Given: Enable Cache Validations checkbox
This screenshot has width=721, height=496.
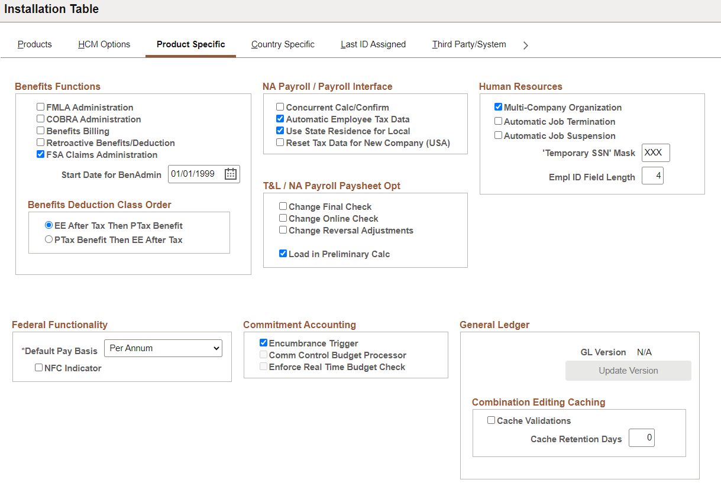Looking at the screenshot, I should 491,420.
